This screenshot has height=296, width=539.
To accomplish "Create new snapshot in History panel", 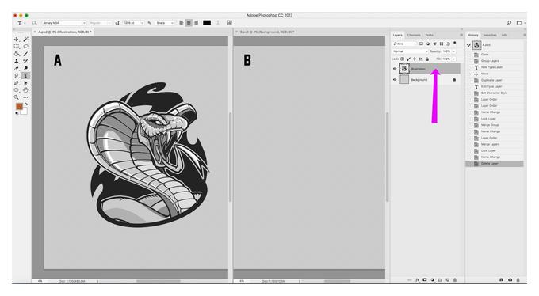I will (x=510, y=280).
